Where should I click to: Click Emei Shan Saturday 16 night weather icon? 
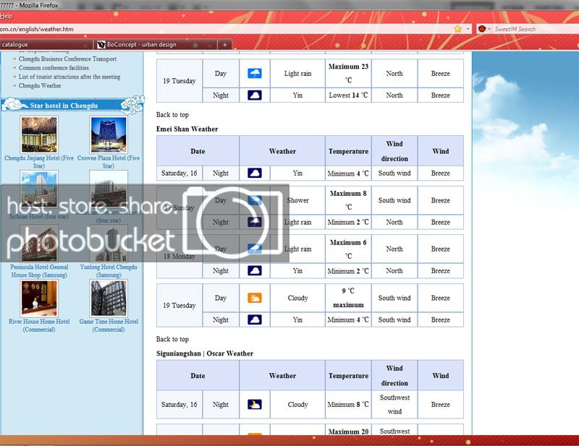[255, 173]
